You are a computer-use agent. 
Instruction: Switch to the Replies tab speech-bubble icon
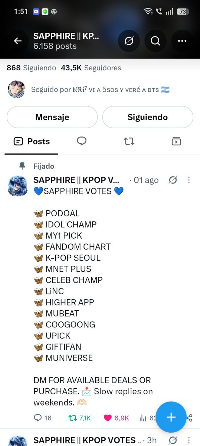point(82,141)
